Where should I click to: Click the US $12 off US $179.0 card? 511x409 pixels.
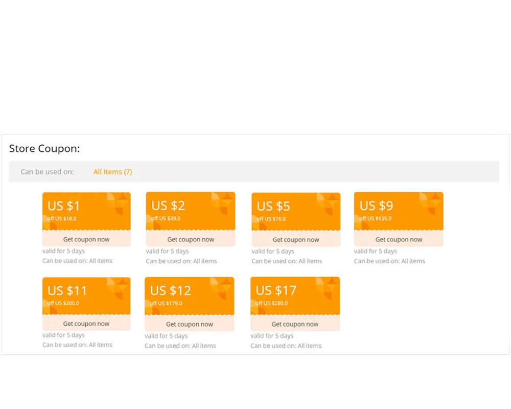(x=190, y=296)
